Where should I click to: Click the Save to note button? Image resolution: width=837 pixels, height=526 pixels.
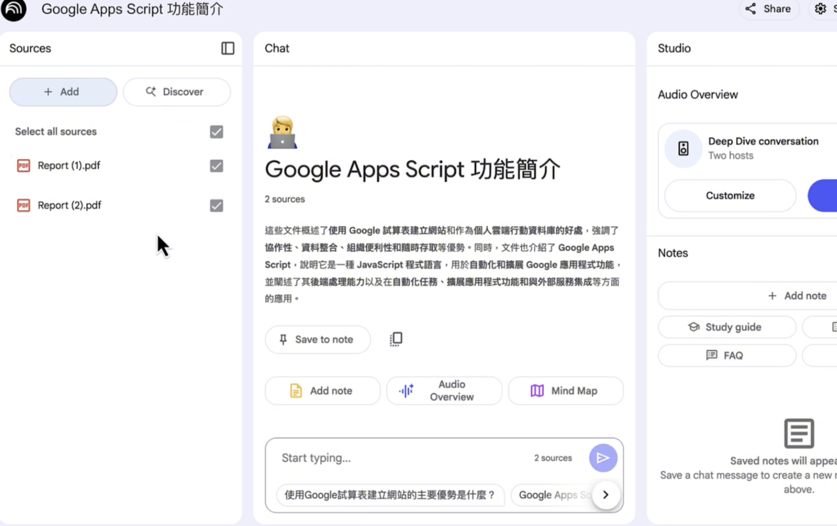318,340
